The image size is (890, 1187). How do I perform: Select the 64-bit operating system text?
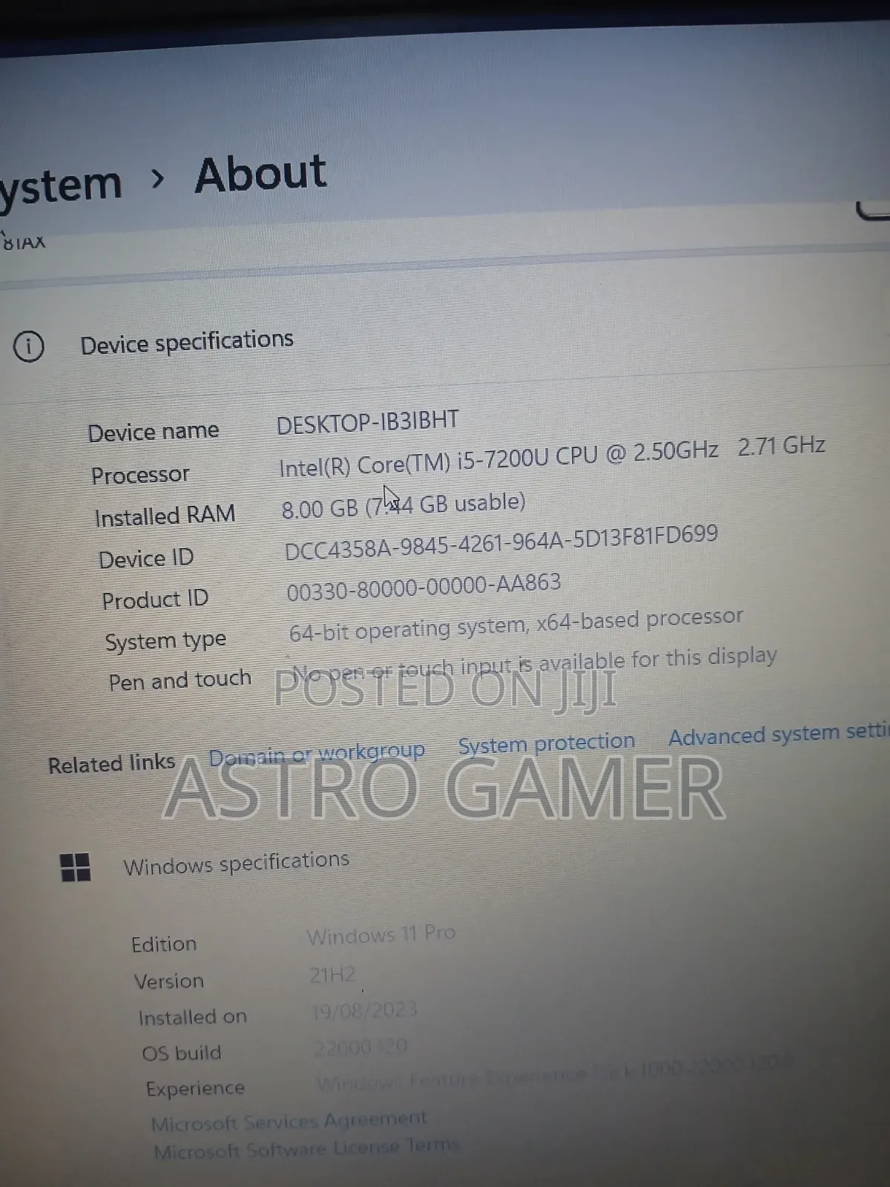[515, 624]
